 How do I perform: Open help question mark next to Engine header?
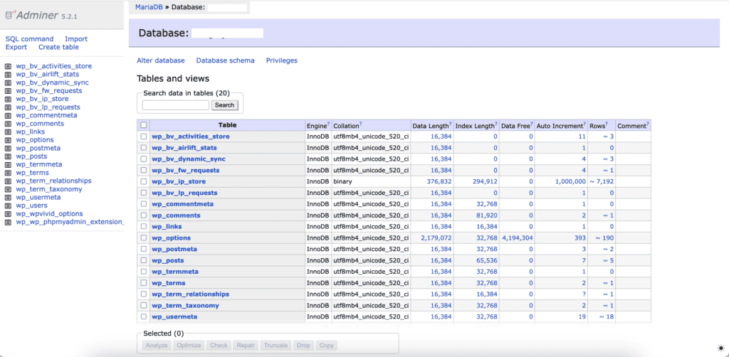click(328, 124)
